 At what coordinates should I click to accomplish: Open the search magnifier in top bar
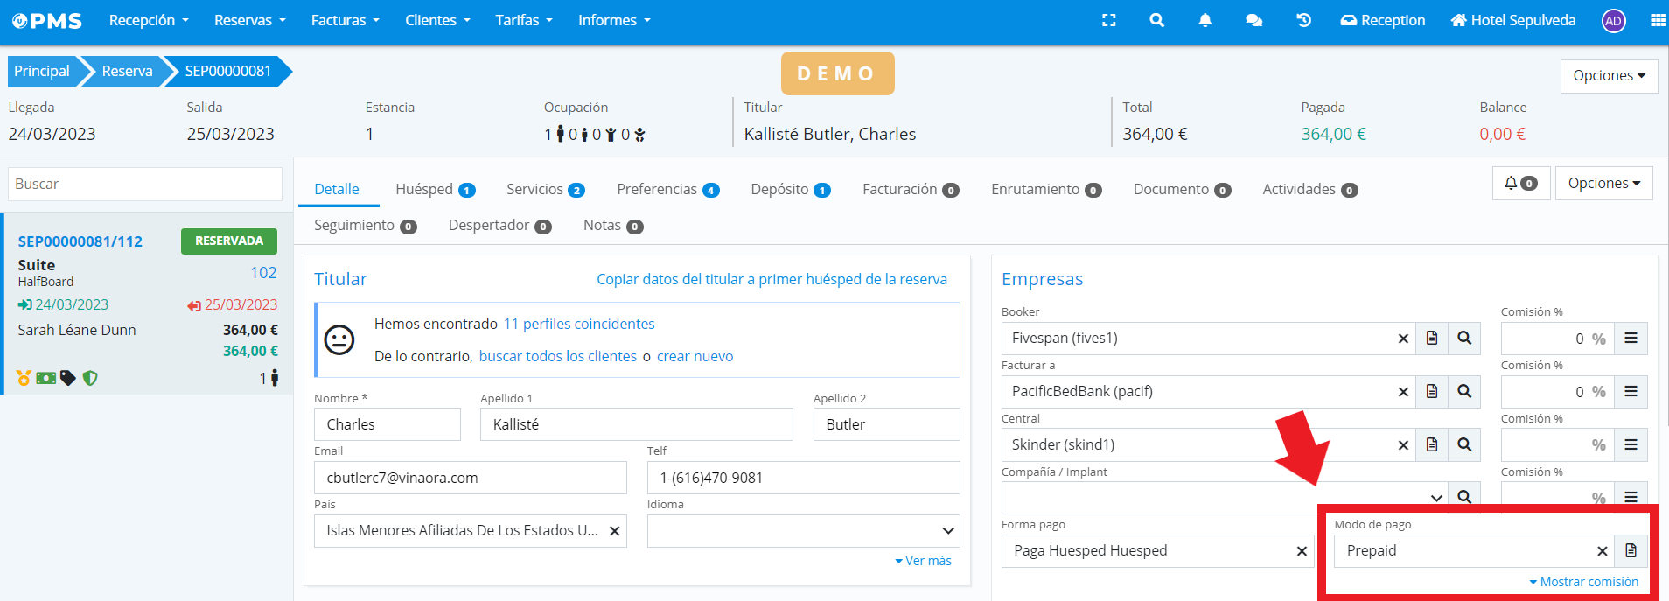tap(1156, 20)
